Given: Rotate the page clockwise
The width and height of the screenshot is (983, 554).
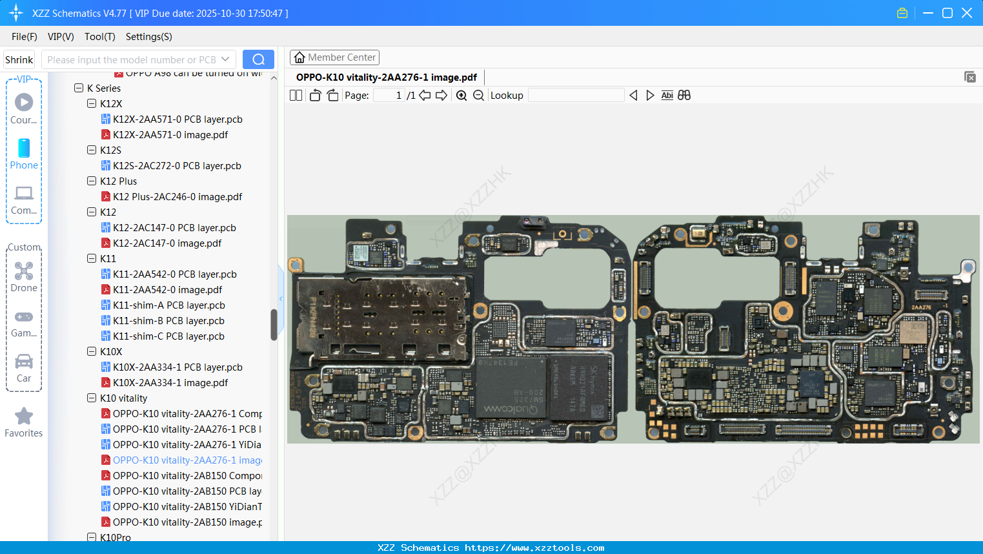Looking at the screenshot, I should click(332, 96).
